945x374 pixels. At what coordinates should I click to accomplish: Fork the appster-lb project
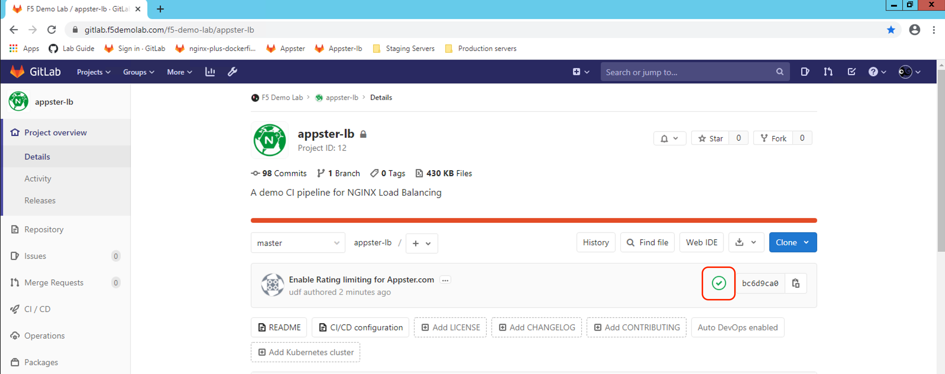(x=773, y=139)
